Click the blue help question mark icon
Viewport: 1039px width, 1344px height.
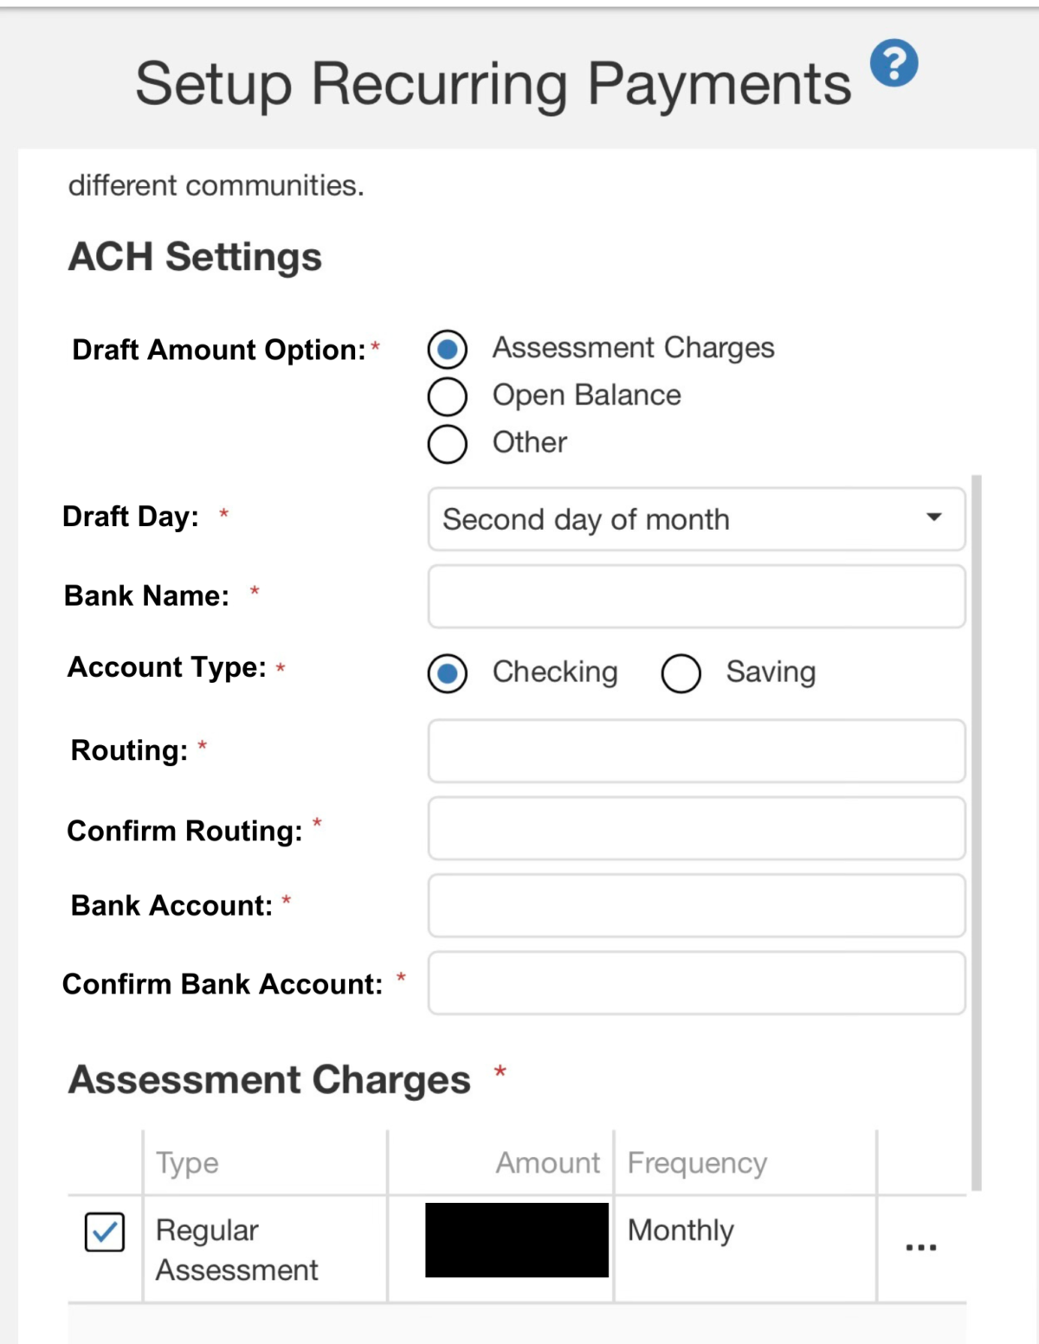click(x=894, y=63)
